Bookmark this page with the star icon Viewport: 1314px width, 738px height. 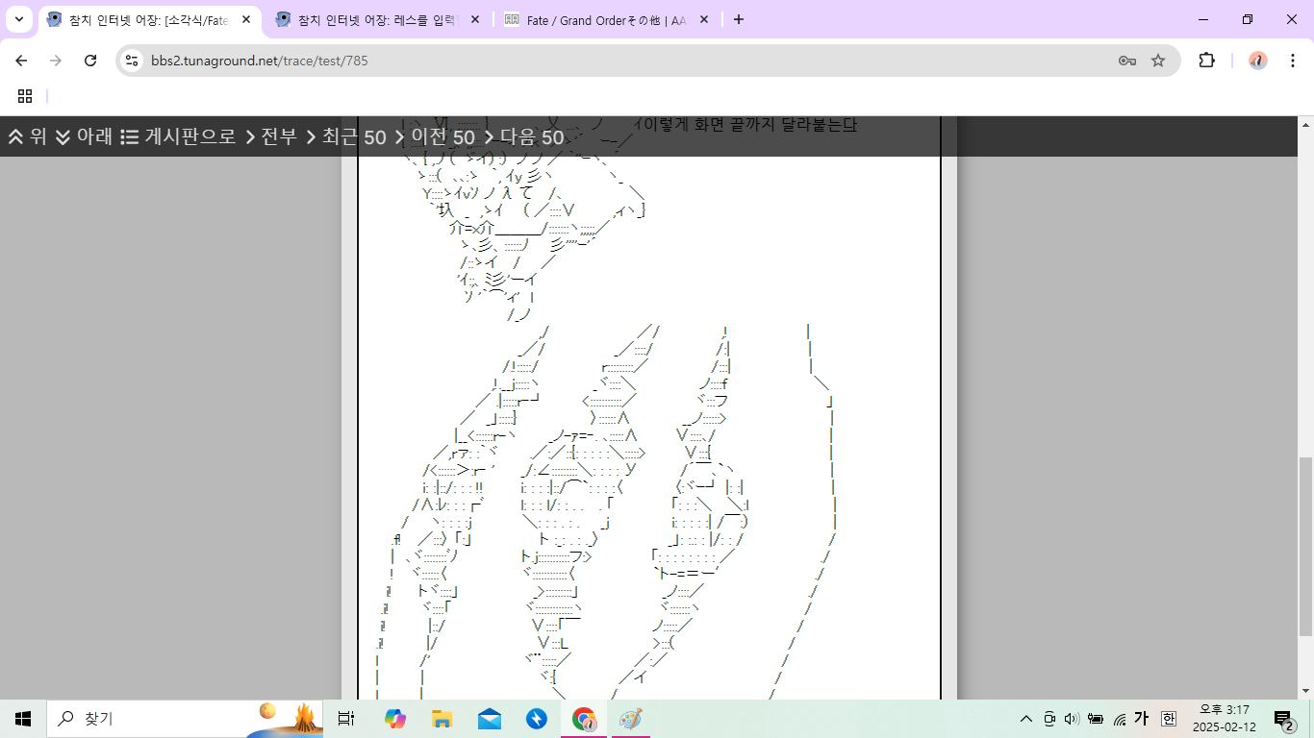point(1158,61)
